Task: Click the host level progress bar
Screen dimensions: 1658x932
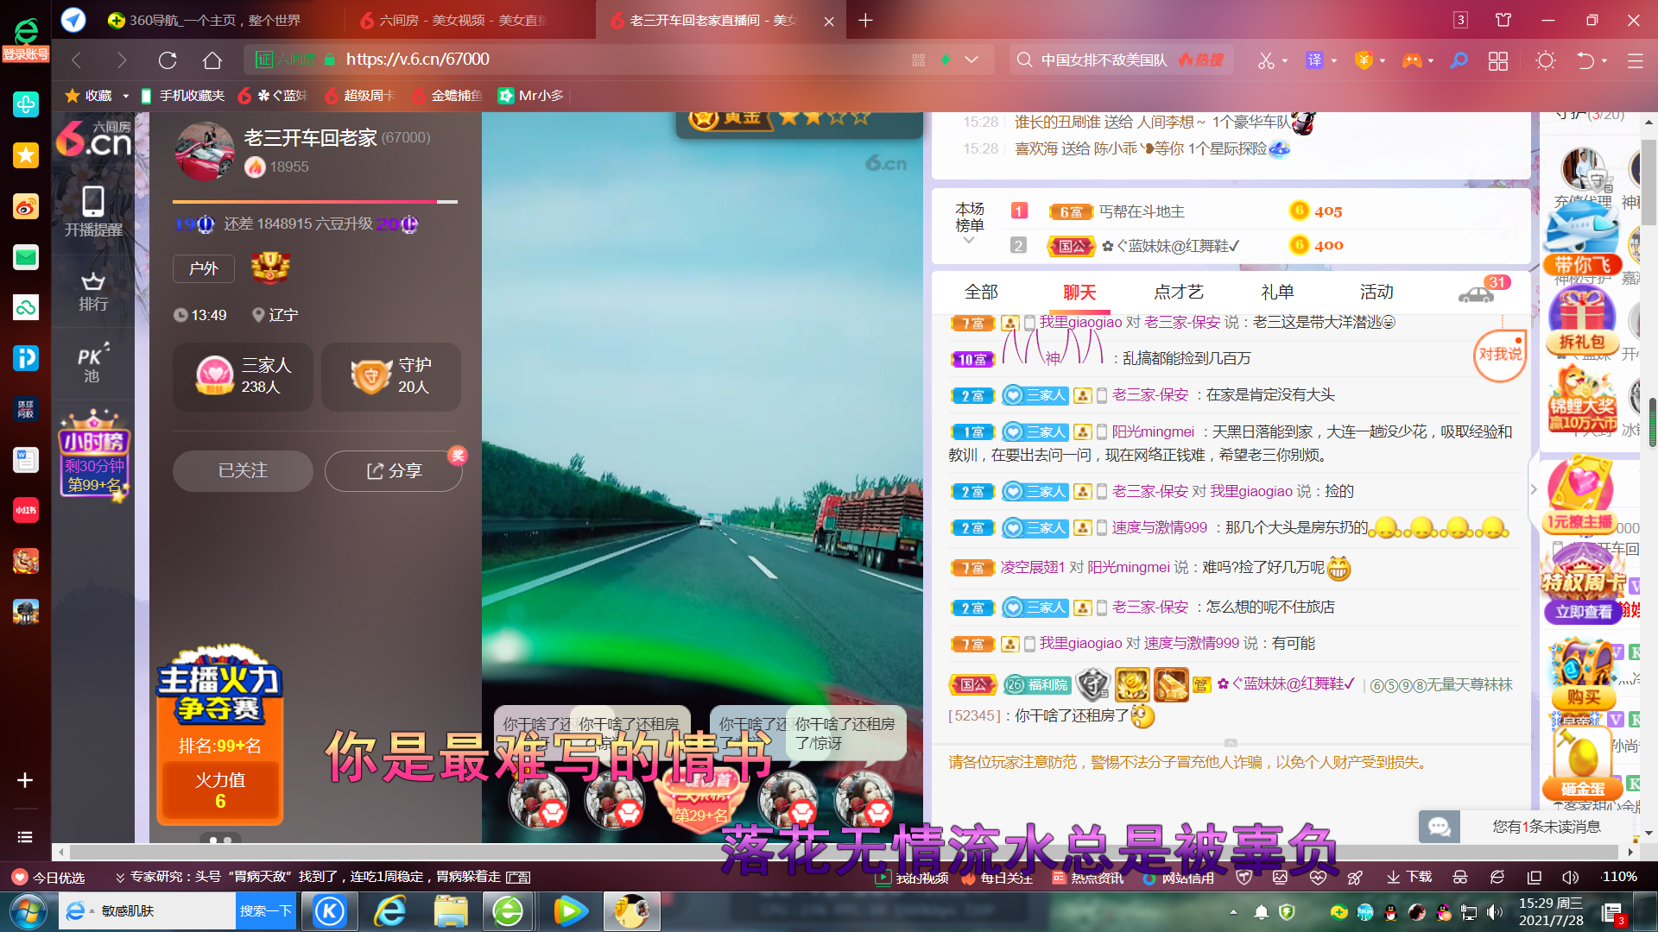Action: click(315, 202)
